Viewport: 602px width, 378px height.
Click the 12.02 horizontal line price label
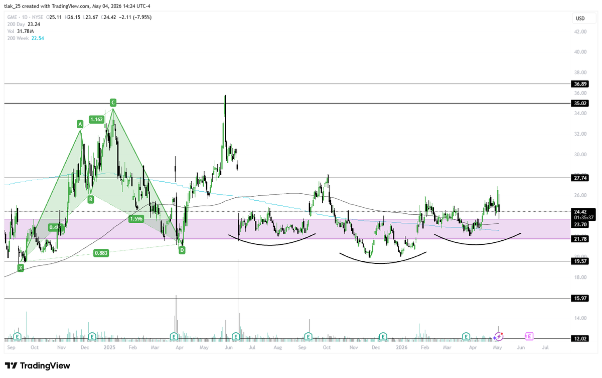pyautogui.click(x=579, y=339)
